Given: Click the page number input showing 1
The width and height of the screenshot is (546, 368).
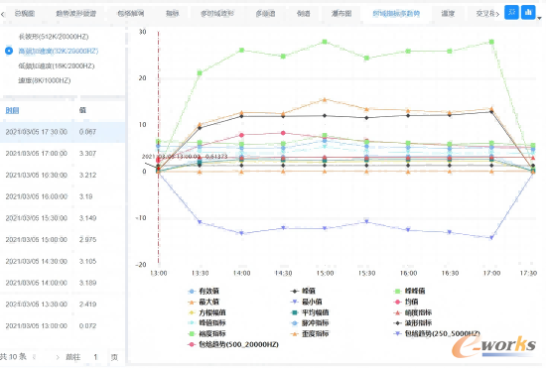Looking at the screenshot, I should [x=95, y=357].
